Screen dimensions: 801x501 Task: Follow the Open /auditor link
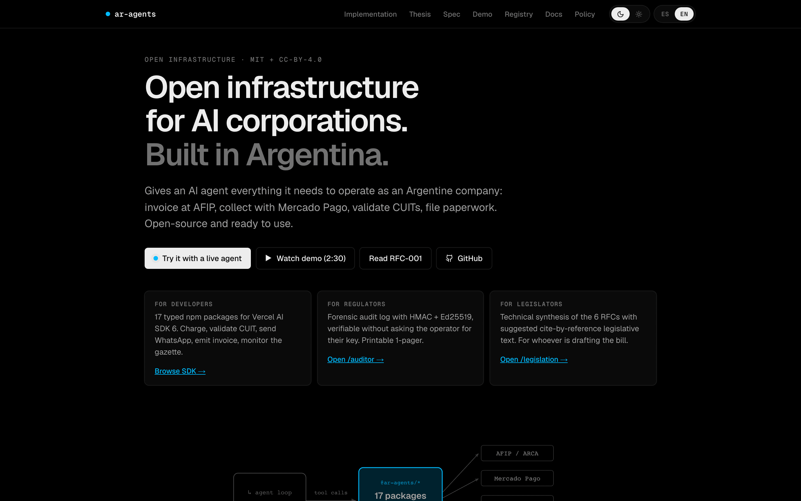click(x=355, y=359)
